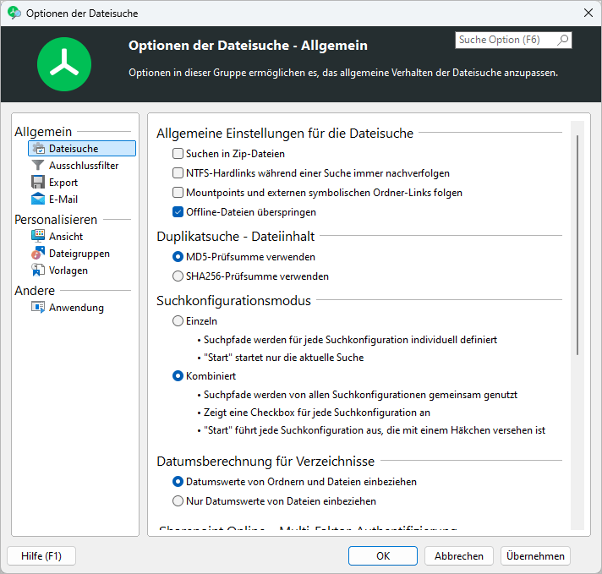
Task: Toggle NTFS-Hardlinks nachverfolgen checkbox
Action: (x=178, y=173)
